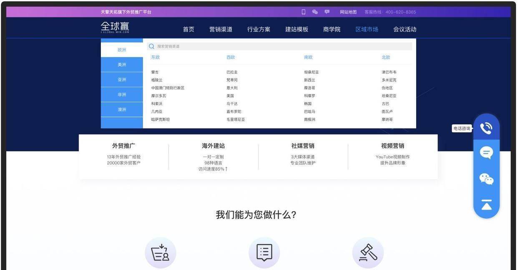Image resolution: width=518 pixels, height=270 pixels.
Task: Go to 首页 in navigation bar
Action: [x=189, y=29]
